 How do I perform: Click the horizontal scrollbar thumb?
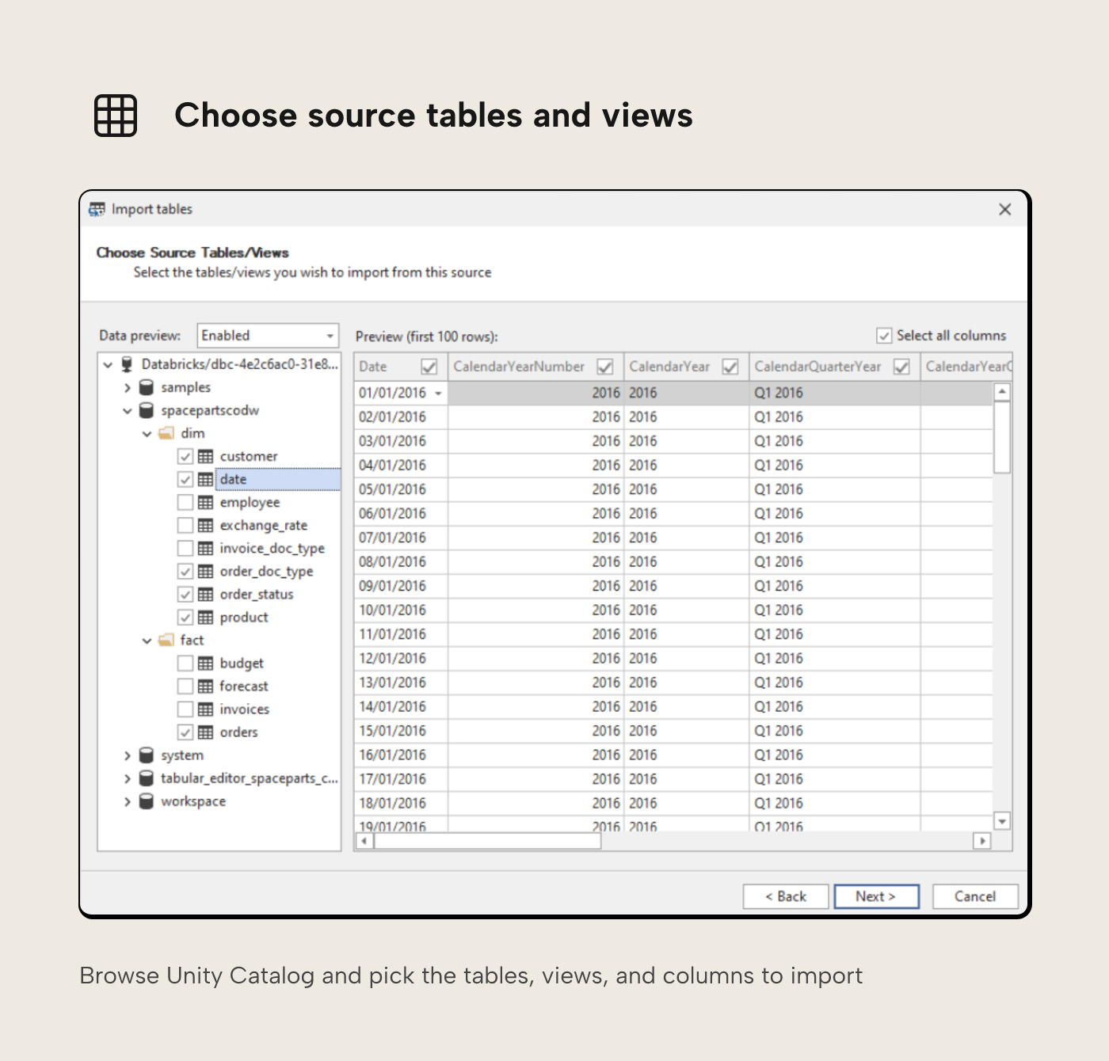[x=487, y=841]
